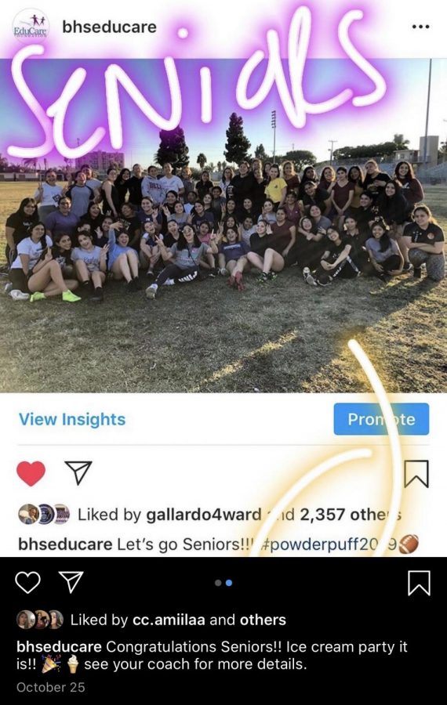Open the bhseducare username at the top
The height and width of the screenshot is (705, 447).
point(109,27)
